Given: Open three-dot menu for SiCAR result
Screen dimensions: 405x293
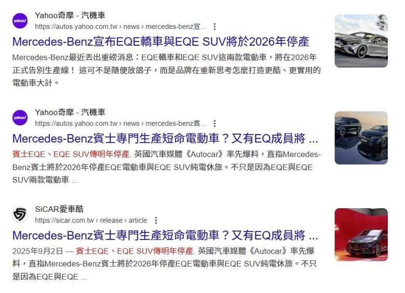Looking at the screenshot, I should [156, 220].
